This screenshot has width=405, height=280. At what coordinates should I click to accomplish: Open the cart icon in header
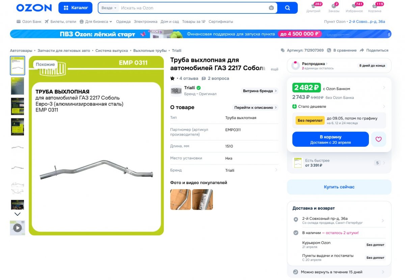coord(375,6)
